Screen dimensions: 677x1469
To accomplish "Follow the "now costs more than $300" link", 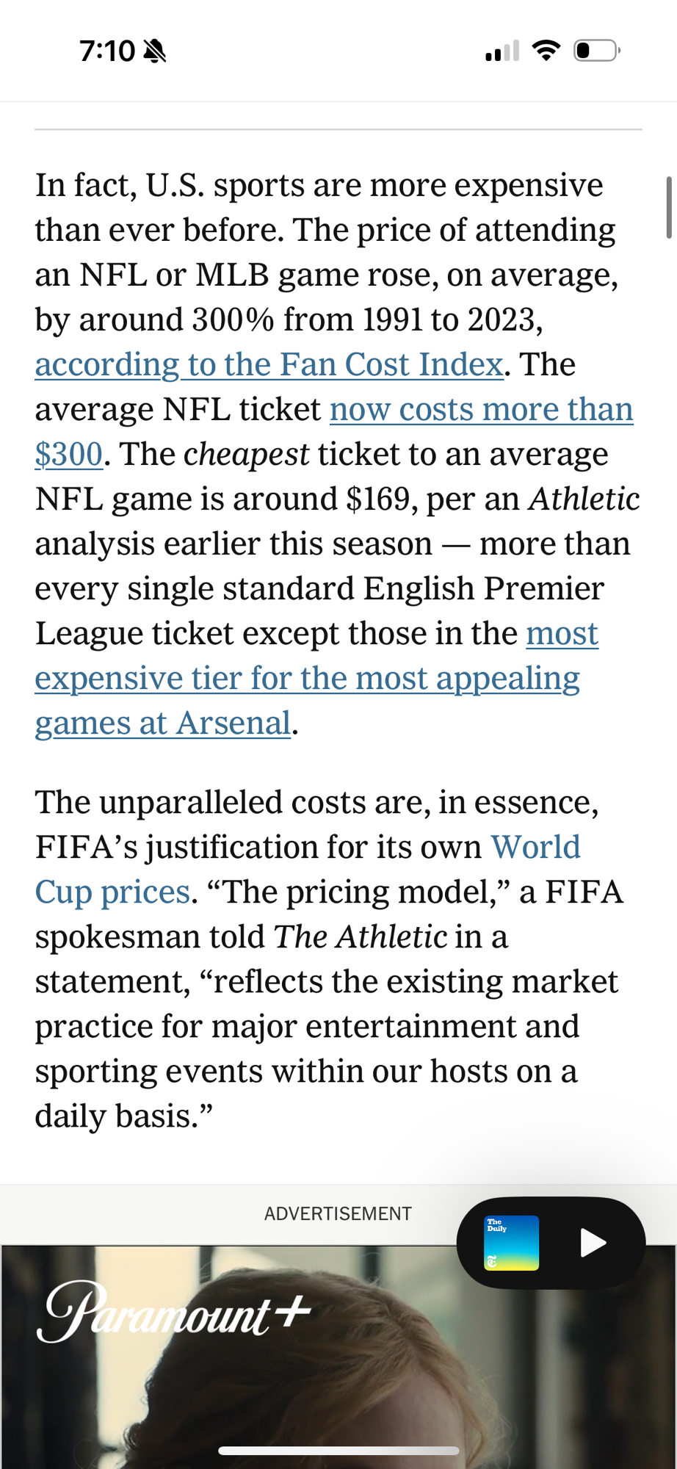I will 481,409.
